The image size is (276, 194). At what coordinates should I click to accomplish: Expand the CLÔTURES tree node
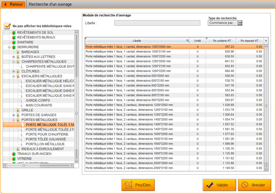(13, 72)
